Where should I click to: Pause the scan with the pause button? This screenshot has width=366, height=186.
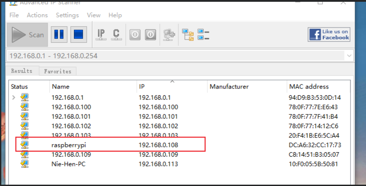pyautogui.click(x=59, y=35)
